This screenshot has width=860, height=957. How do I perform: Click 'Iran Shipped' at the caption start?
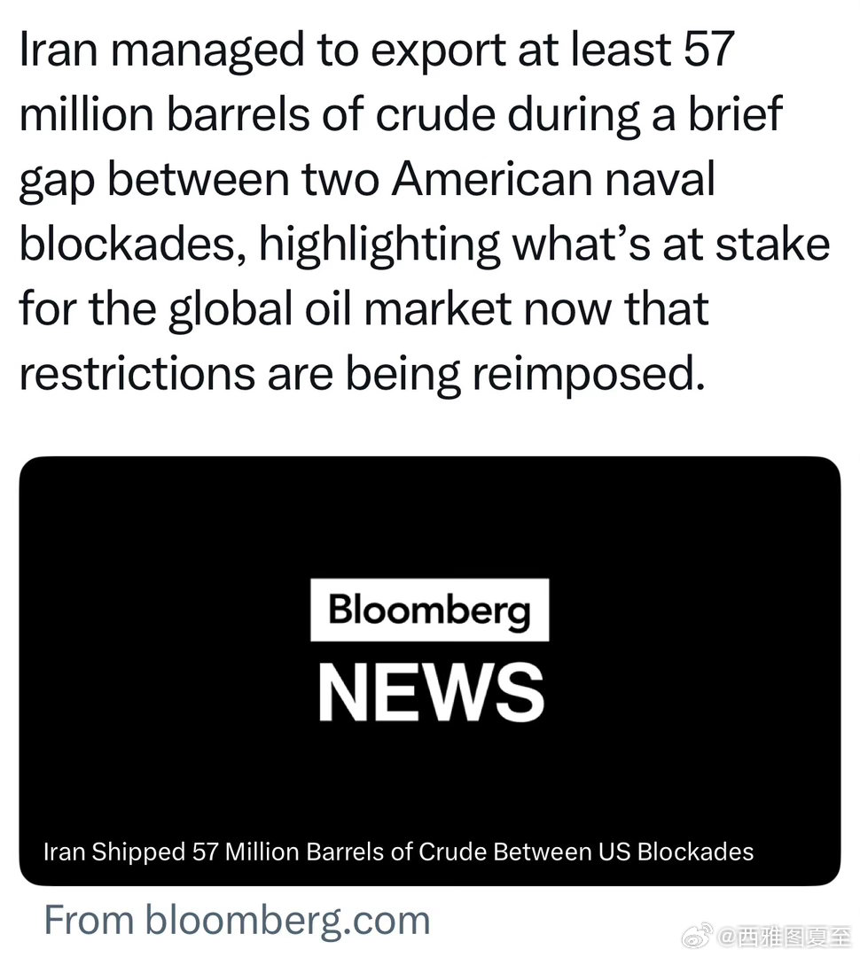coord(114,852)
